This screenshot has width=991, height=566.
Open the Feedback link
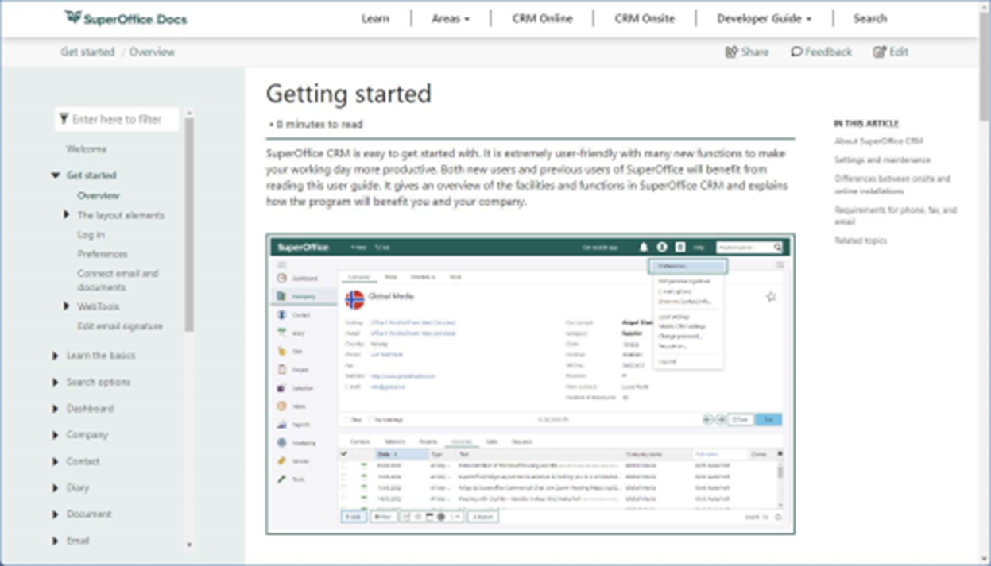pyautogui.click(x=821, y=52)
